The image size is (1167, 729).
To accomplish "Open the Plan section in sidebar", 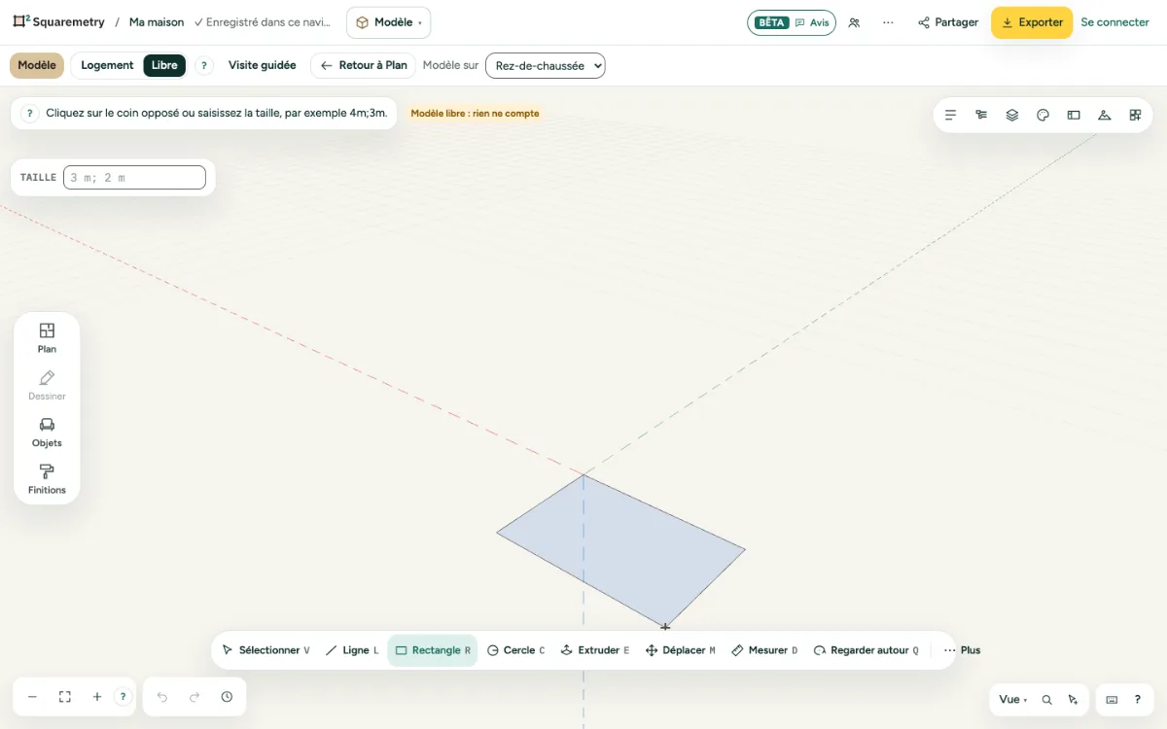I will point(47,338).
